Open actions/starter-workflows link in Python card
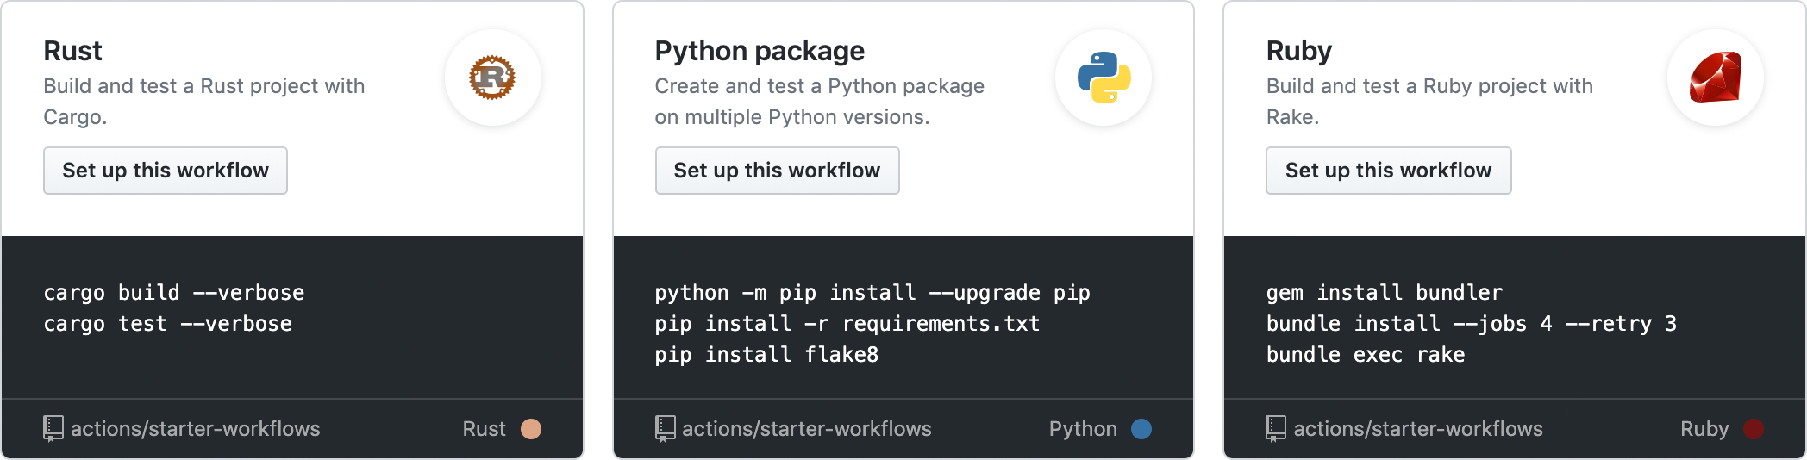The height and width of the screenshot is (460, 1807). click(x=806, y=429)
